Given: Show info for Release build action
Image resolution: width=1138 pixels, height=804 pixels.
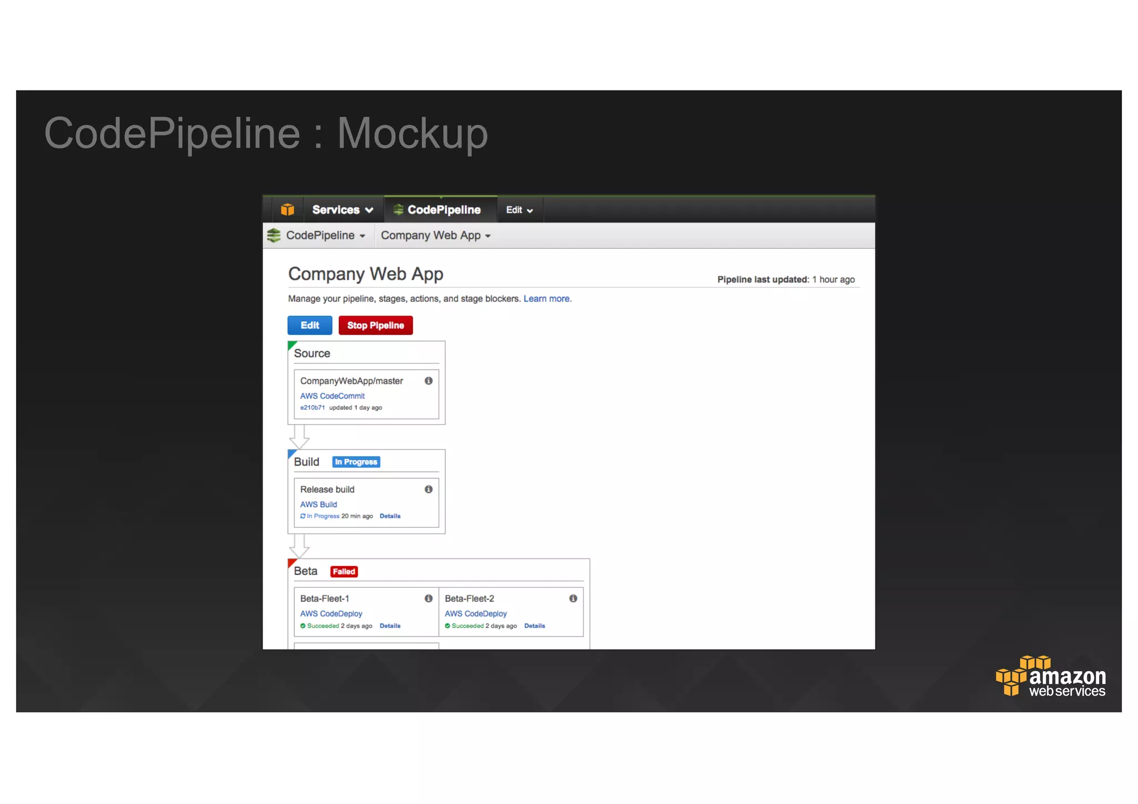Looking at the screenshot, I should click(x=428, y=490).
